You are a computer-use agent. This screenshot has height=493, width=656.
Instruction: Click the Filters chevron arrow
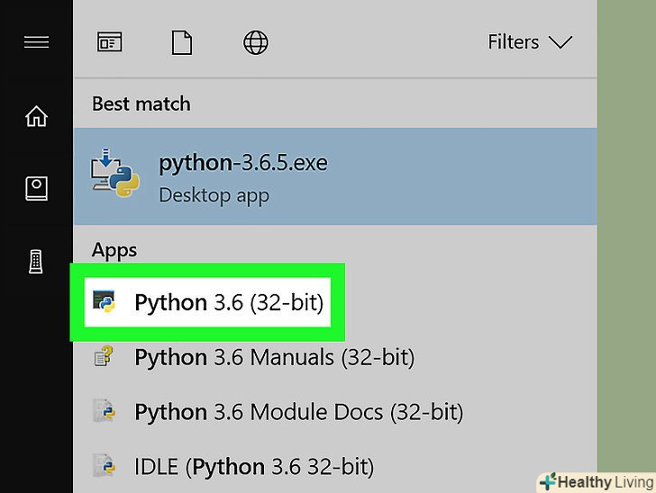[560, 42]
